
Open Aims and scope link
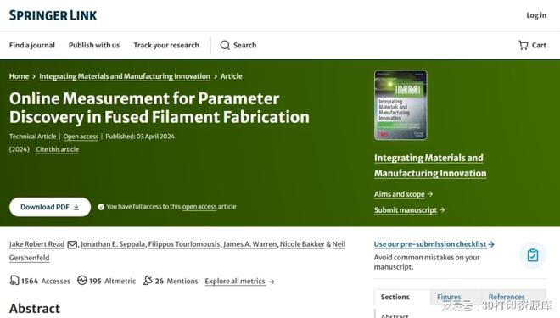400,194
